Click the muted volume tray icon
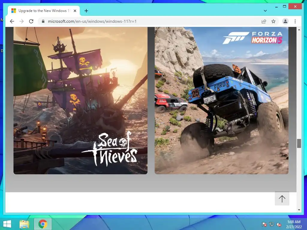 click(279, 224)
